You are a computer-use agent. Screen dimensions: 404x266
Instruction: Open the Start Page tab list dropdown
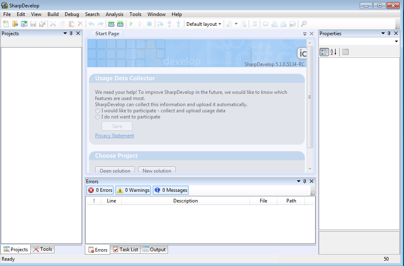[305, 34]
